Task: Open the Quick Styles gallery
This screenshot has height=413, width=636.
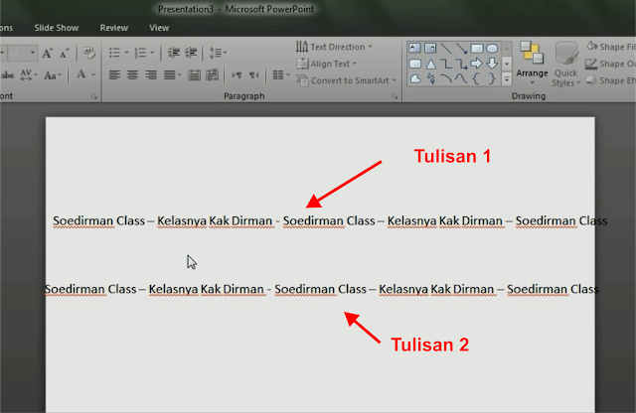Action: 566,65
